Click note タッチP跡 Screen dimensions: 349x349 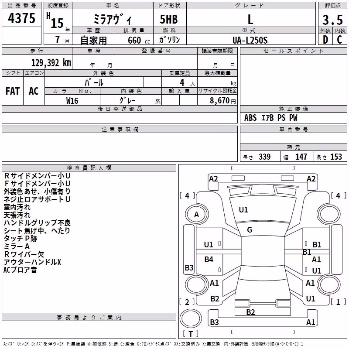click(x=20, y=239)
